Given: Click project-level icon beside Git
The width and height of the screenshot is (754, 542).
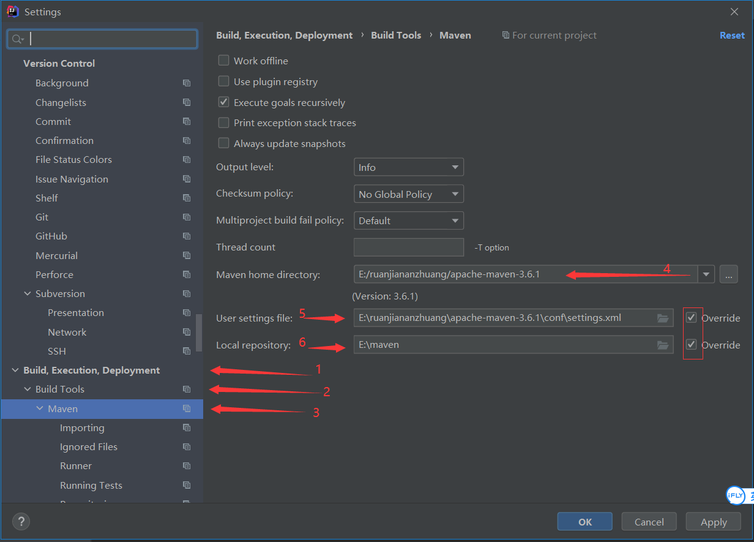Looking at the screenshot, I should coord(187,217).
